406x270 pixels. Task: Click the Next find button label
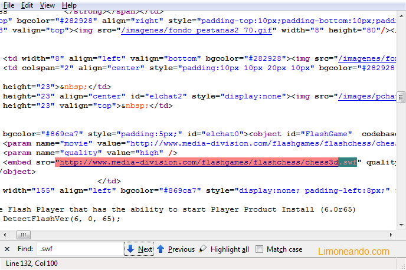145,249
